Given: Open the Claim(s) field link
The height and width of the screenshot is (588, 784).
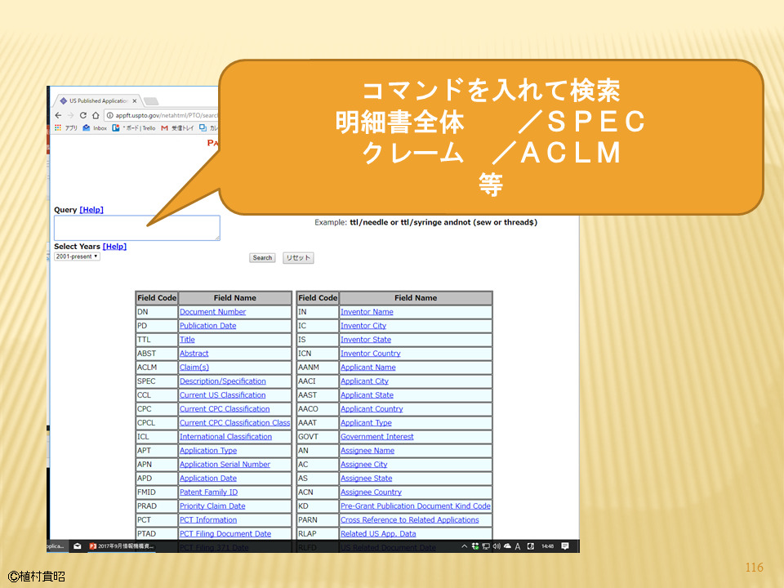Looking at the screenshot, I should click(194, 367).
